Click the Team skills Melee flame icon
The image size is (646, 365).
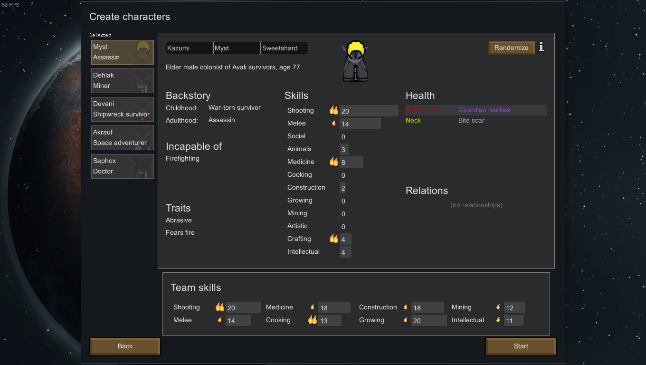point(220,320)
